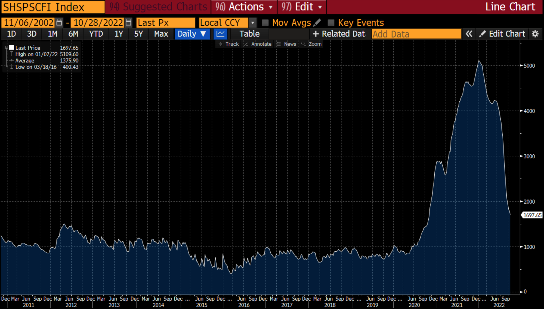Open start date calendar picker icon
The width and height of the screenshot is (544, 309).
coord(59,23)
